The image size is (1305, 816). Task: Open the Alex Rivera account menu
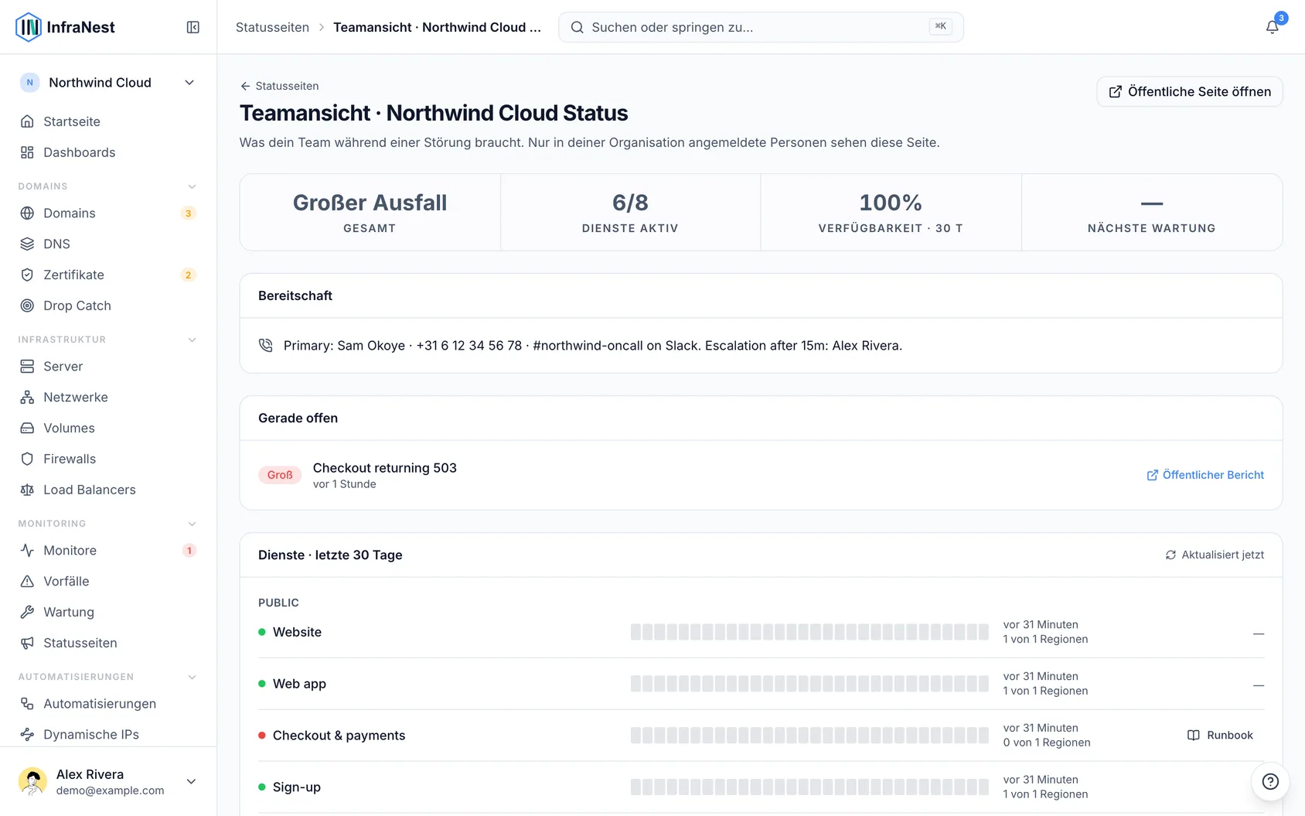108,781
